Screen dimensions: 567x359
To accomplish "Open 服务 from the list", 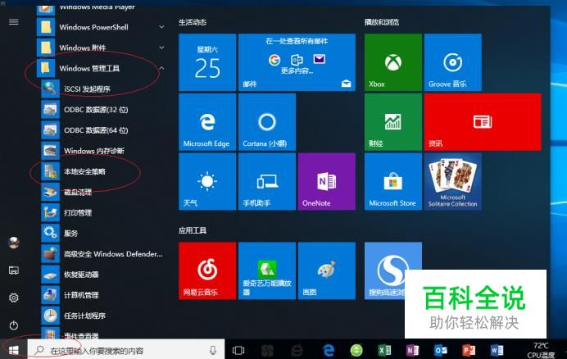I will pos(102,234).
